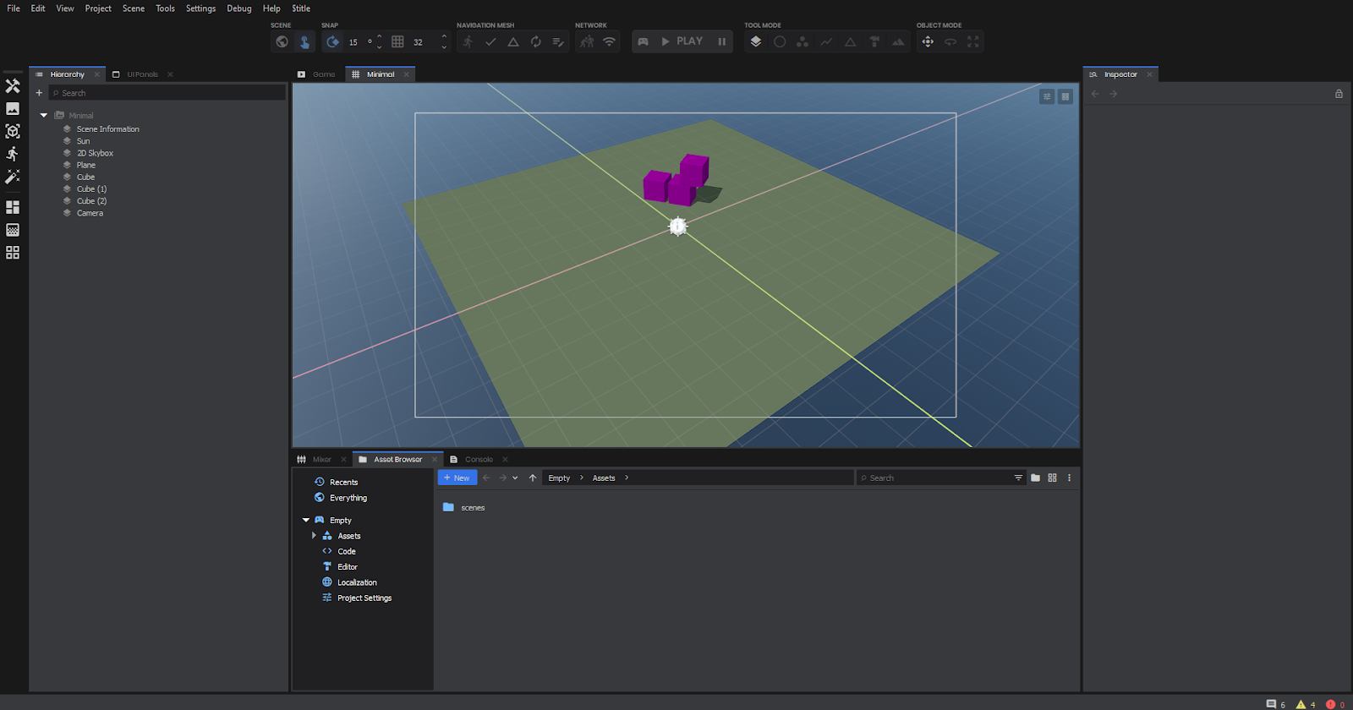Click the lock icon in the Inspector panel

click(1339, 94)
